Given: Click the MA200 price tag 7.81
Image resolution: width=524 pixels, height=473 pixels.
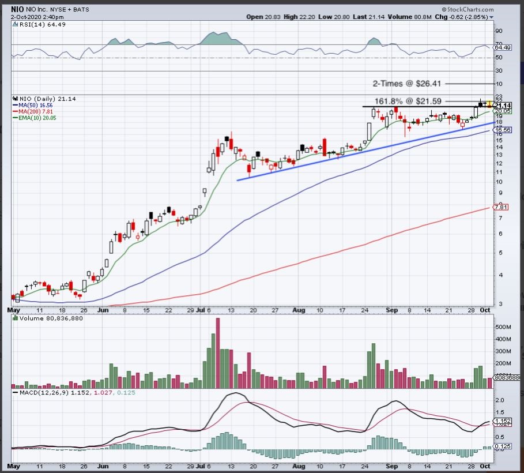Looking at the screenshot, I should click(x=501, y=208).
